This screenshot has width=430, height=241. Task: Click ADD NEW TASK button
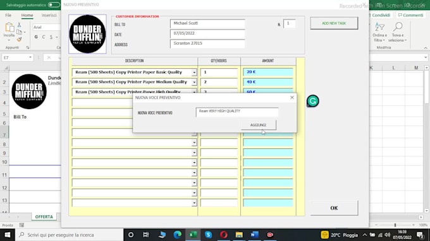tap(334, 23)
